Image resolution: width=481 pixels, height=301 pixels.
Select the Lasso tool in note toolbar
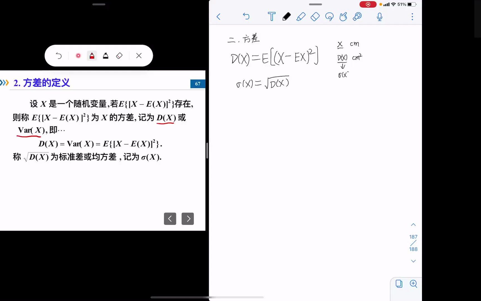click(329, 17)
